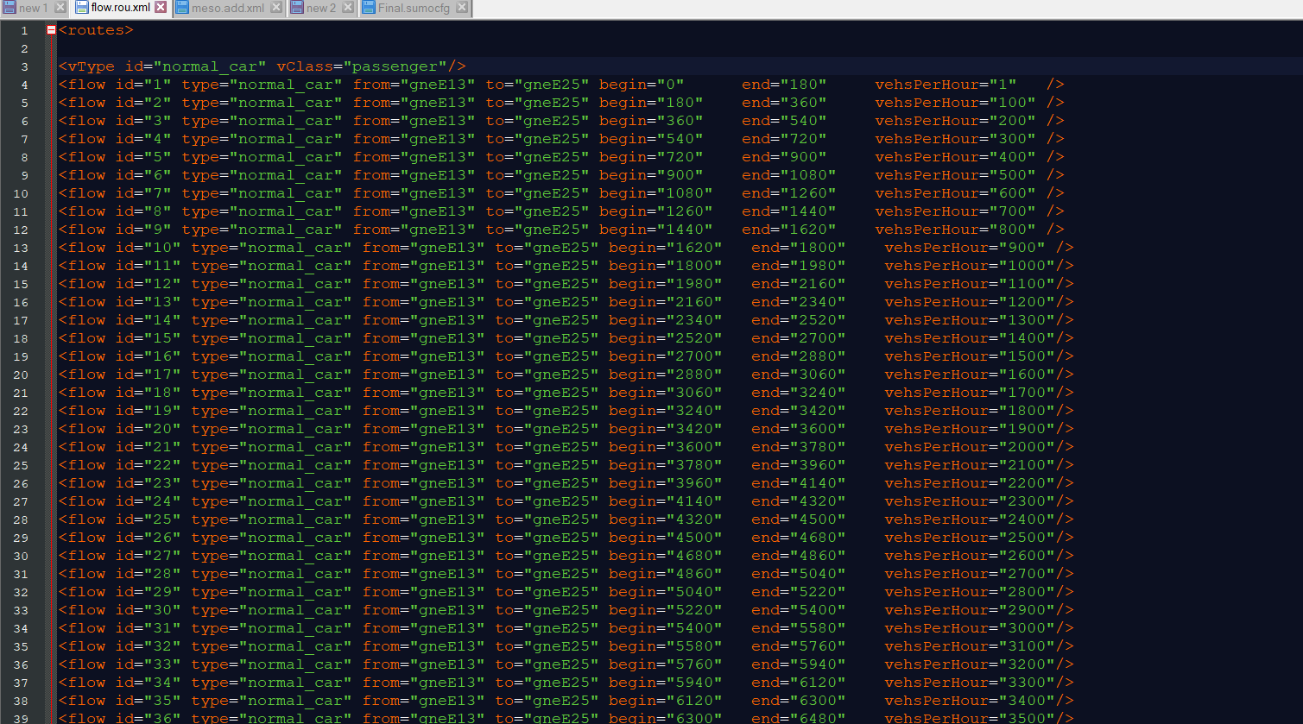Place cursor in the opening routes tag
The width and height of the screenshot is (1303, 724).
(95, 30)
